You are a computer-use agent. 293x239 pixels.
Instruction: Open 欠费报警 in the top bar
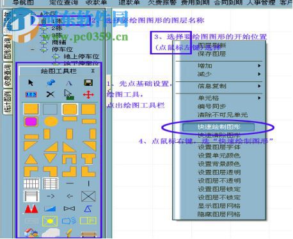click(162, 3)
